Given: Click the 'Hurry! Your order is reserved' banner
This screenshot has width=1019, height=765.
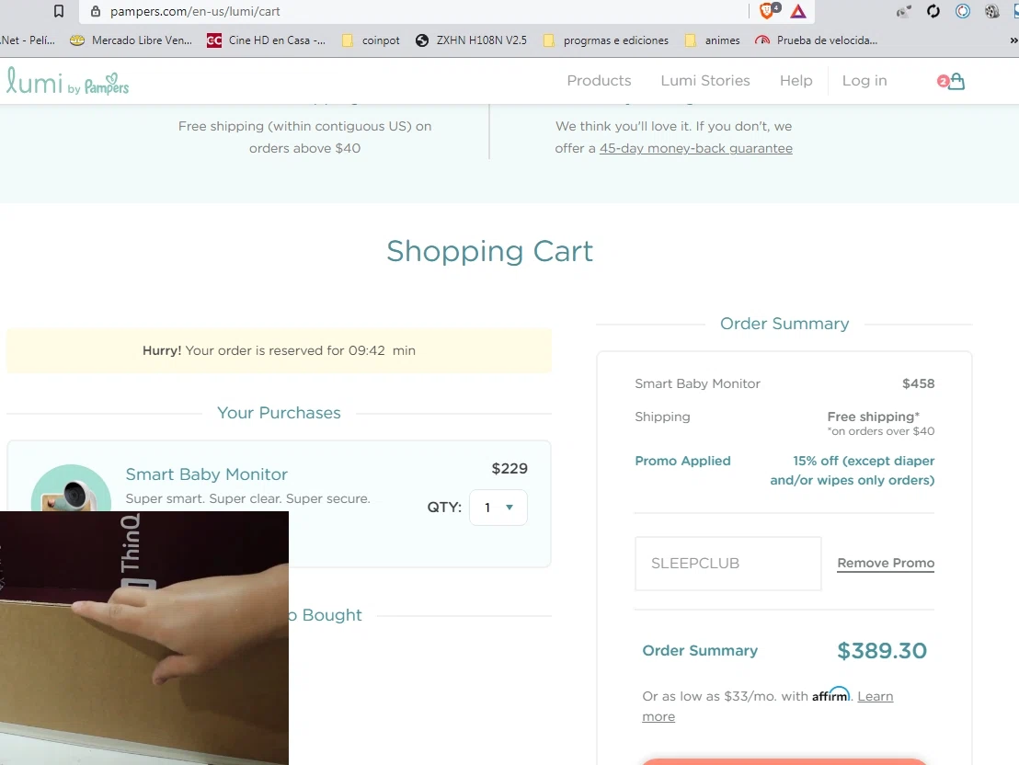Looking at the screenshot, I should 279,351.
